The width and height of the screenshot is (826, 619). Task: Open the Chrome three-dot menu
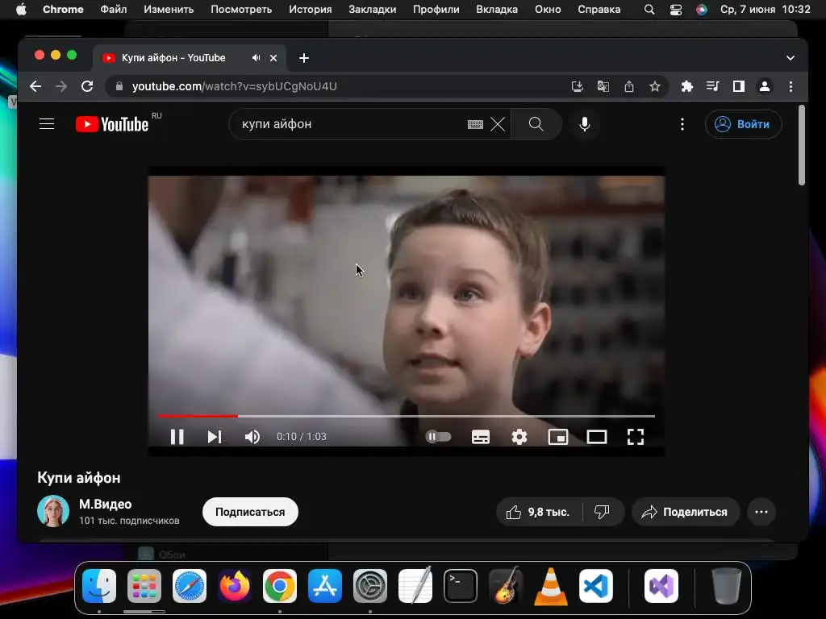click(x=791, y=86)
